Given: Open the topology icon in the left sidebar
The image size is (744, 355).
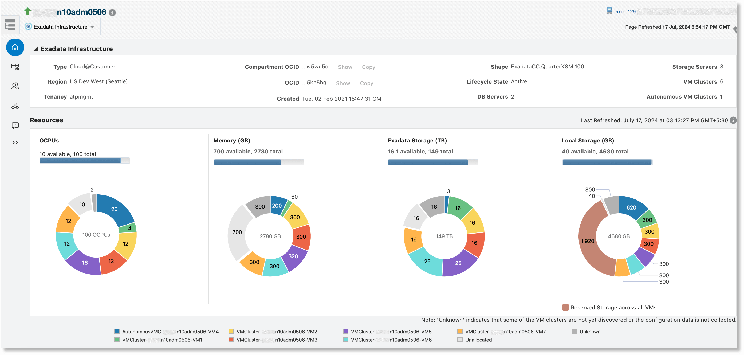Looking at the screenshot, I should tap(15, 106).
